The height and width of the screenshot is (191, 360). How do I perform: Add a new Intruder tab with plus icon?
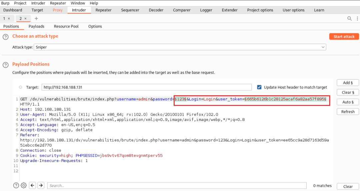point(36,19)
